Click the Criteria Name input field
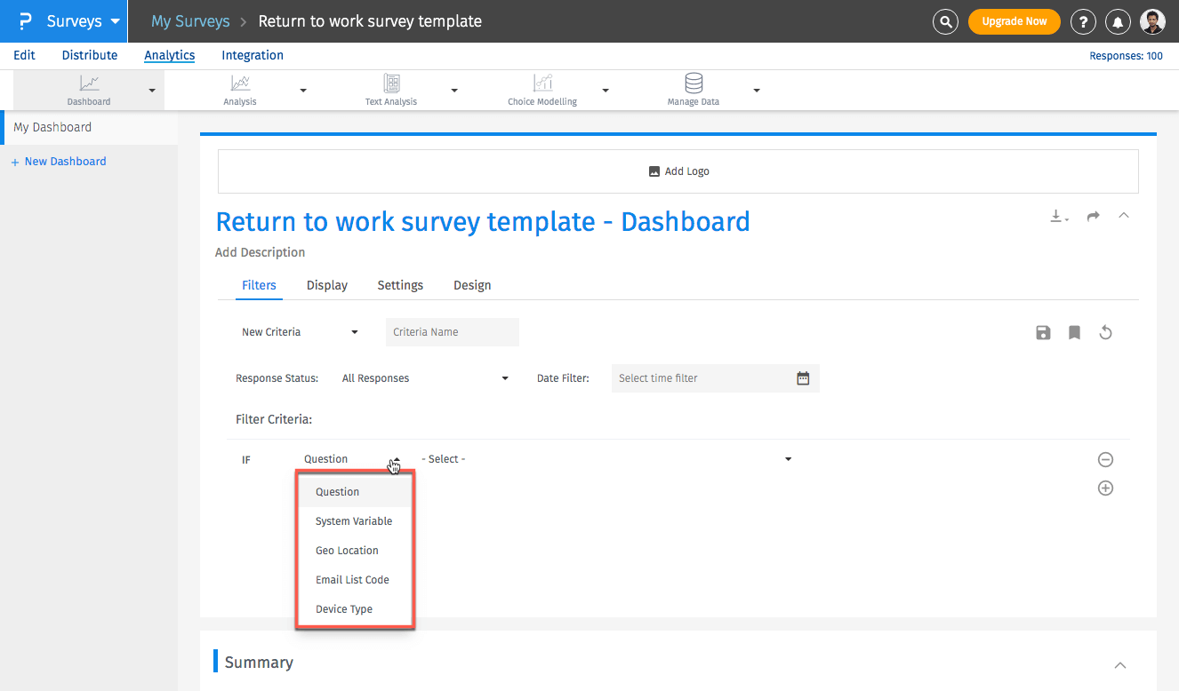 click(x=452, y=332)
